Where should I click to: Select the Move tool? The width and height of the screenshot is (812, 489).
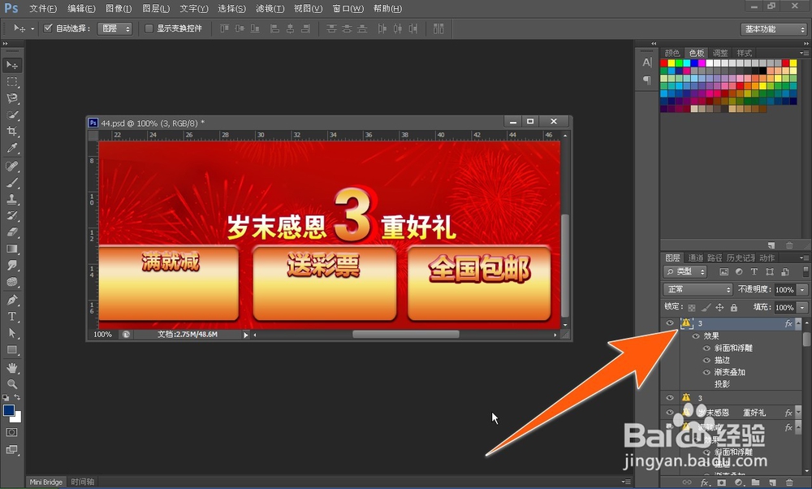point(12,65)
